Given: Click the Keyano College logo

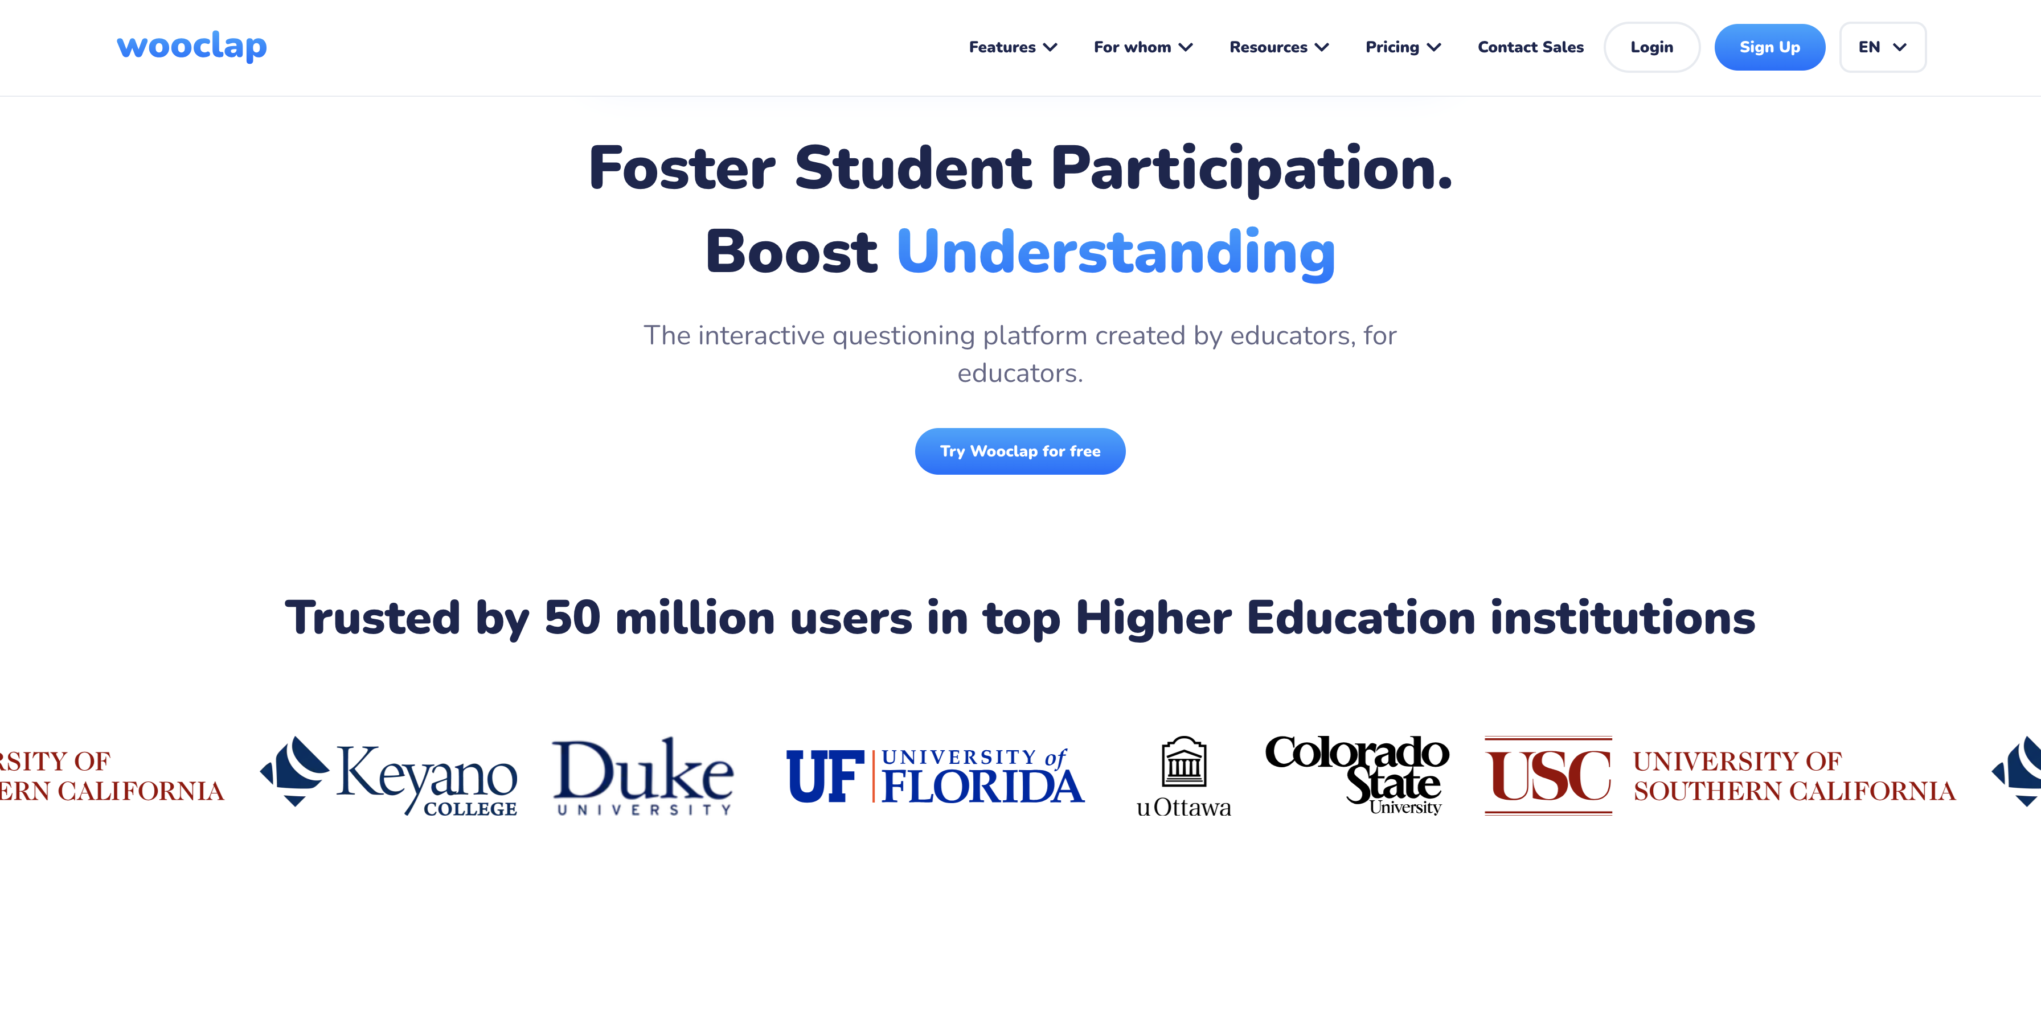Looking at the screenshot, I should point(388,775).
